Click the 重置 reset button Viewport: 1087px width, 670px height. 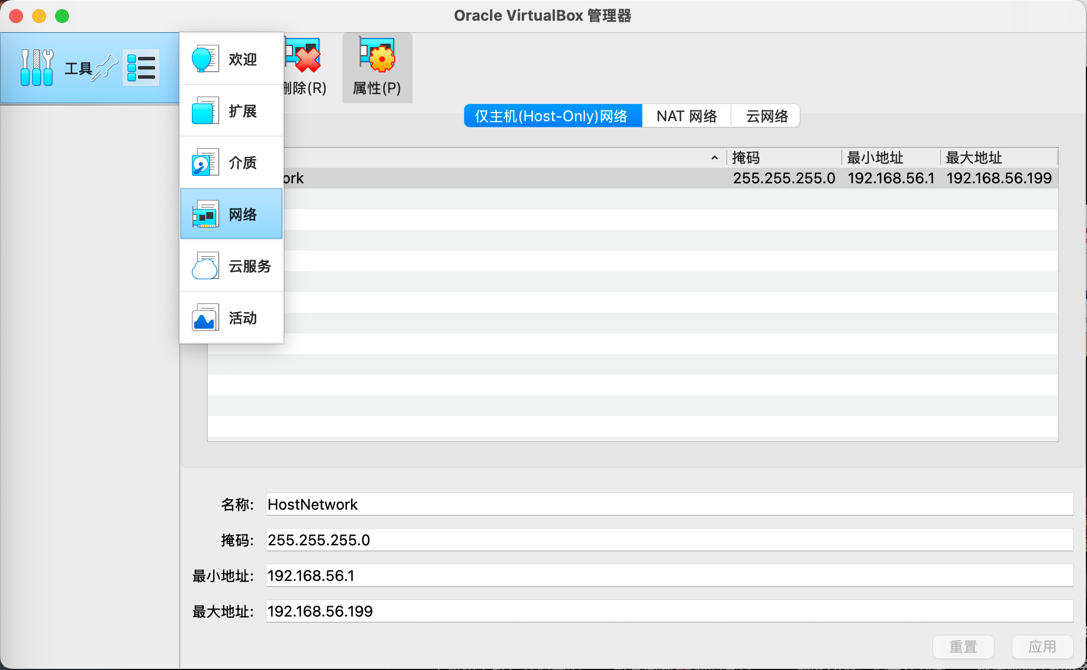point(963,646)
